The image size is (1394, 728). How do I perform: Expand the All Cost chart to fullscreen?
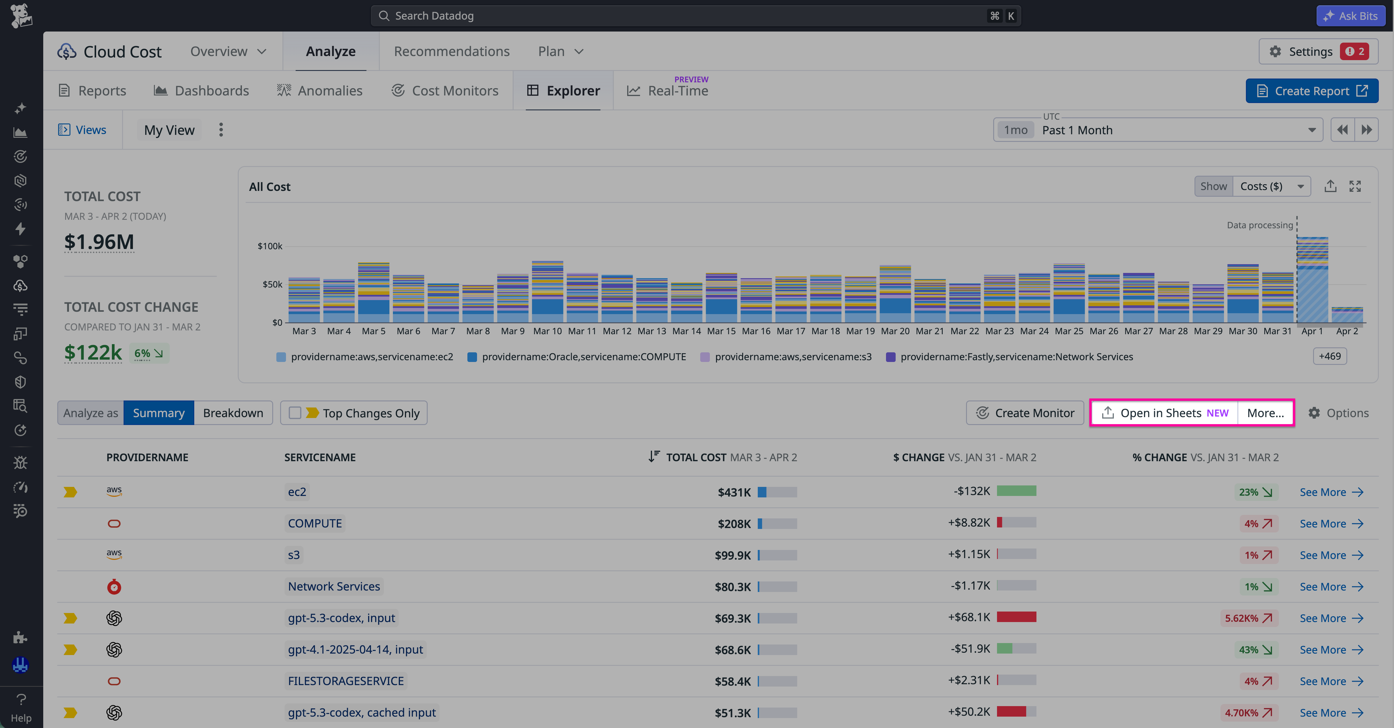point(1355,186)
